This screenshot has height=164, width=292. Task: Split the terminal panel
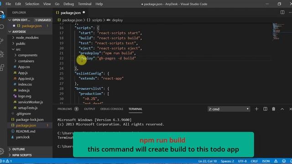coord(265,109)
